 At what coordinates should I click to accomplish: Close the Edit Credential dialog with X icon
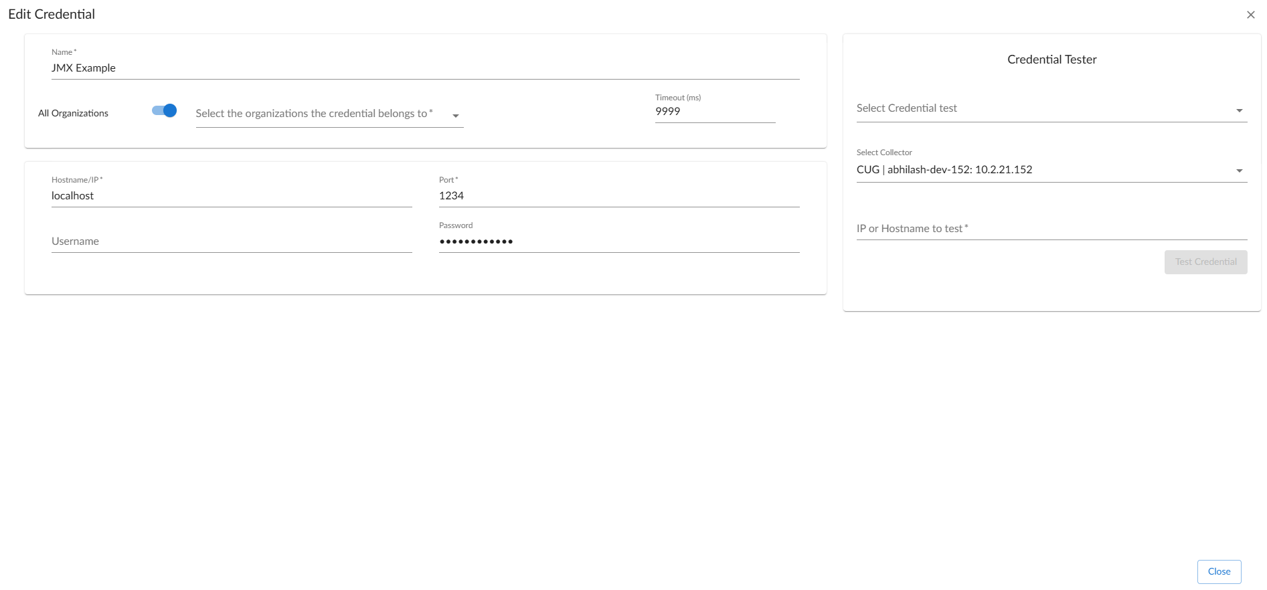[1250, 15]
